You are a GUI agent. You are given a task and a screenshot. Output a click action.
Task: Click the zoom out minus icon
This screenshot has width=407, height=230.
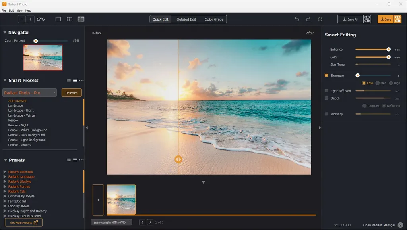tap(22, 19)
